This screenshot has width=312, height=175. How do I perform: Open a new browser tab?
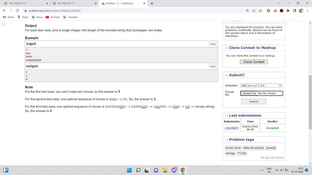coord(152,3)
